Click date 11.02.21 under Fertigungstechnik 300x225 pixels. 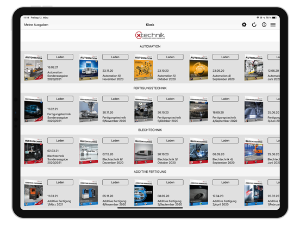[53, 109]
